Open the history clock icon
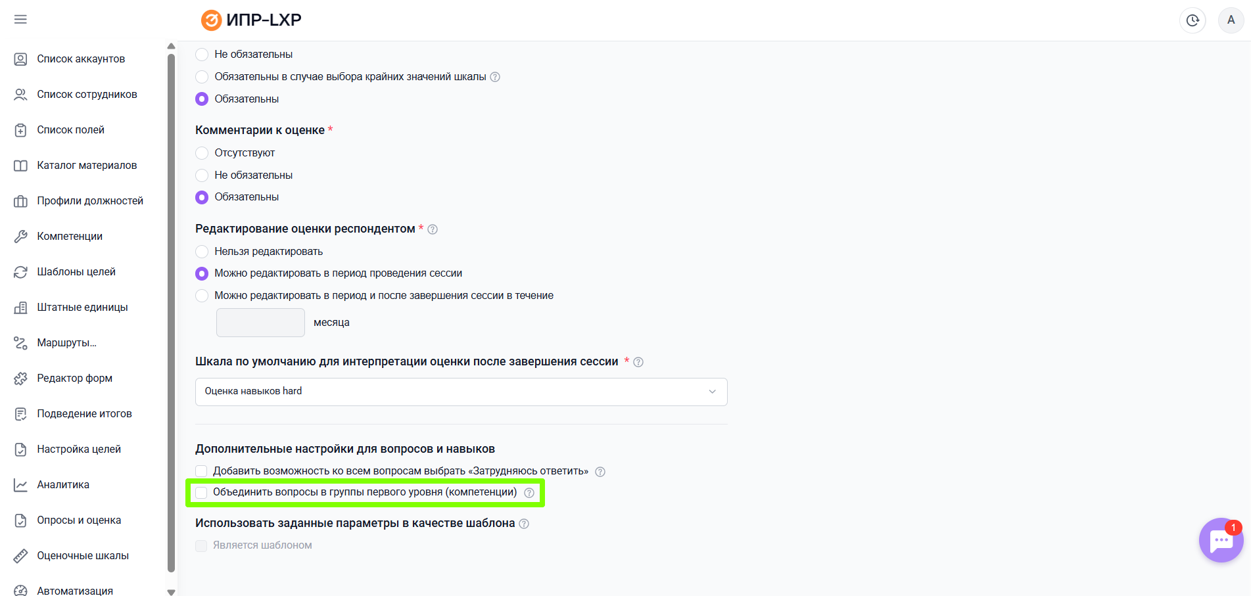Screen dimensions: 1251x596 [1192, 20]
